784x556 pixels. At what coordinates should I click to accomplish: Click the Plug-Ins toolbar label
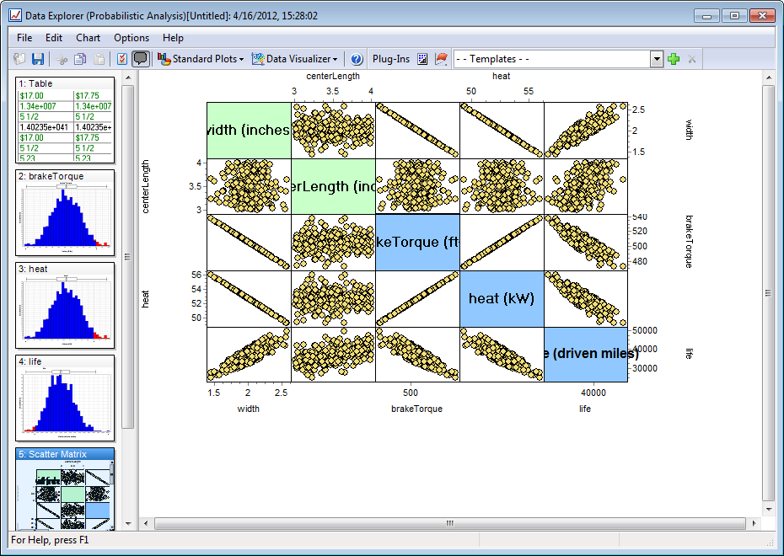click(x=391, y=59)
